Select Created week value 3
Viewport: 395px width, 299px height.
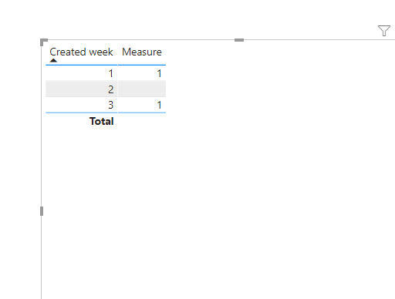111,105
